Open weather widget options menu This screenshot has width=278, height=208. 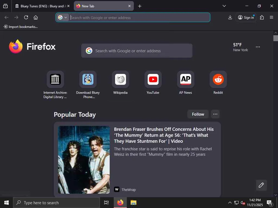click(258, 47)
